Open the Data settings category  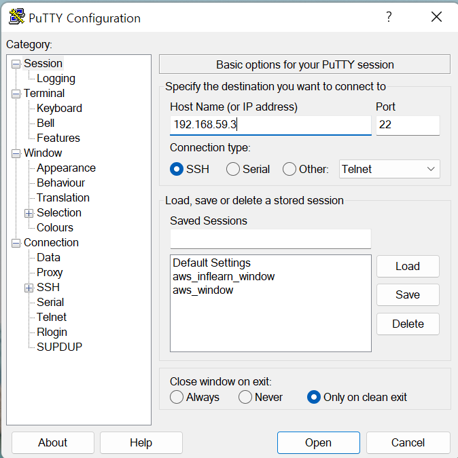click(48, 257)
